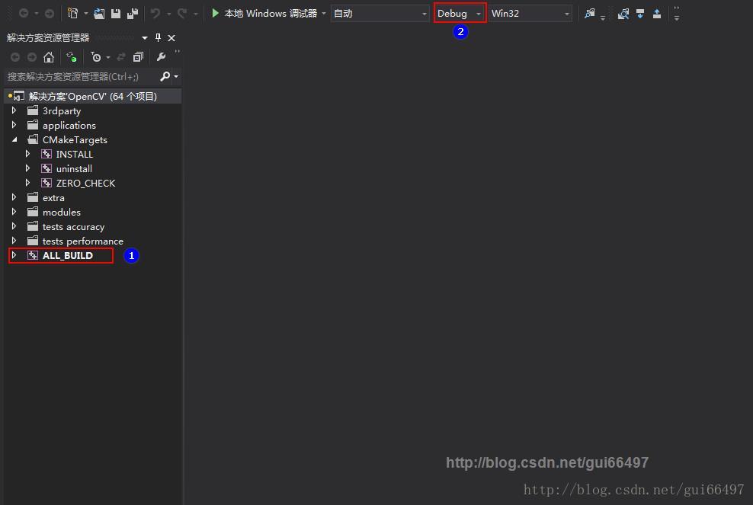Click the Redo icon

[182, 14]
